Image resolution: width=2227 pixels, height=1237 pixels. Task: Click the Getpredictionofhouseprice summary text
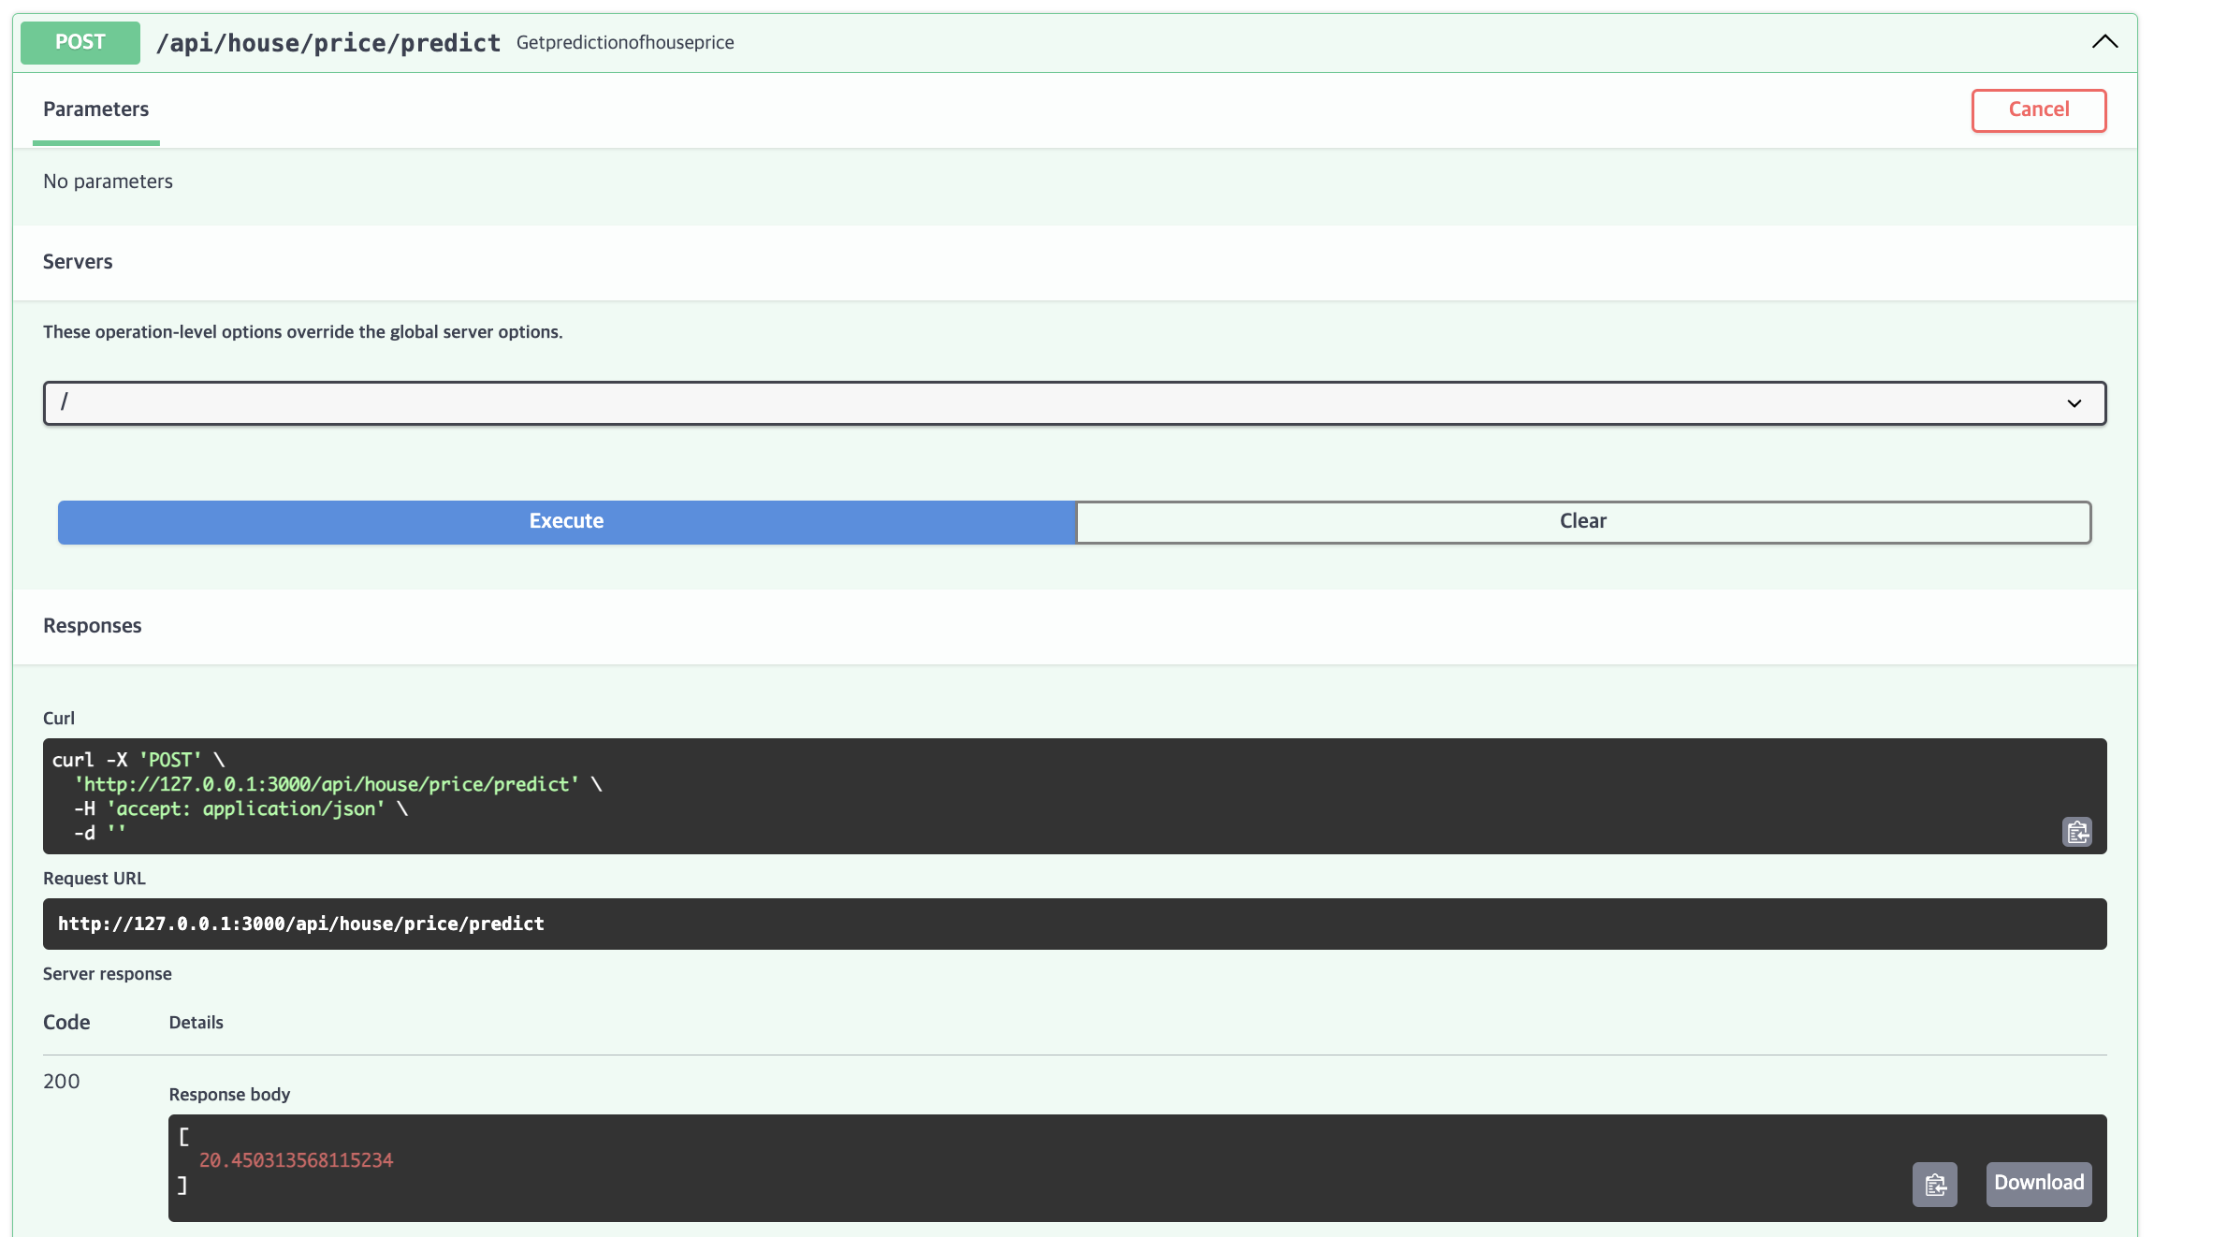click(625, 43)
